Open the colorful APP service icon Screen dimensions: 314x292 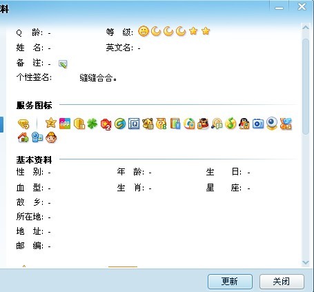pyautogui.click(x=65, y=124)
